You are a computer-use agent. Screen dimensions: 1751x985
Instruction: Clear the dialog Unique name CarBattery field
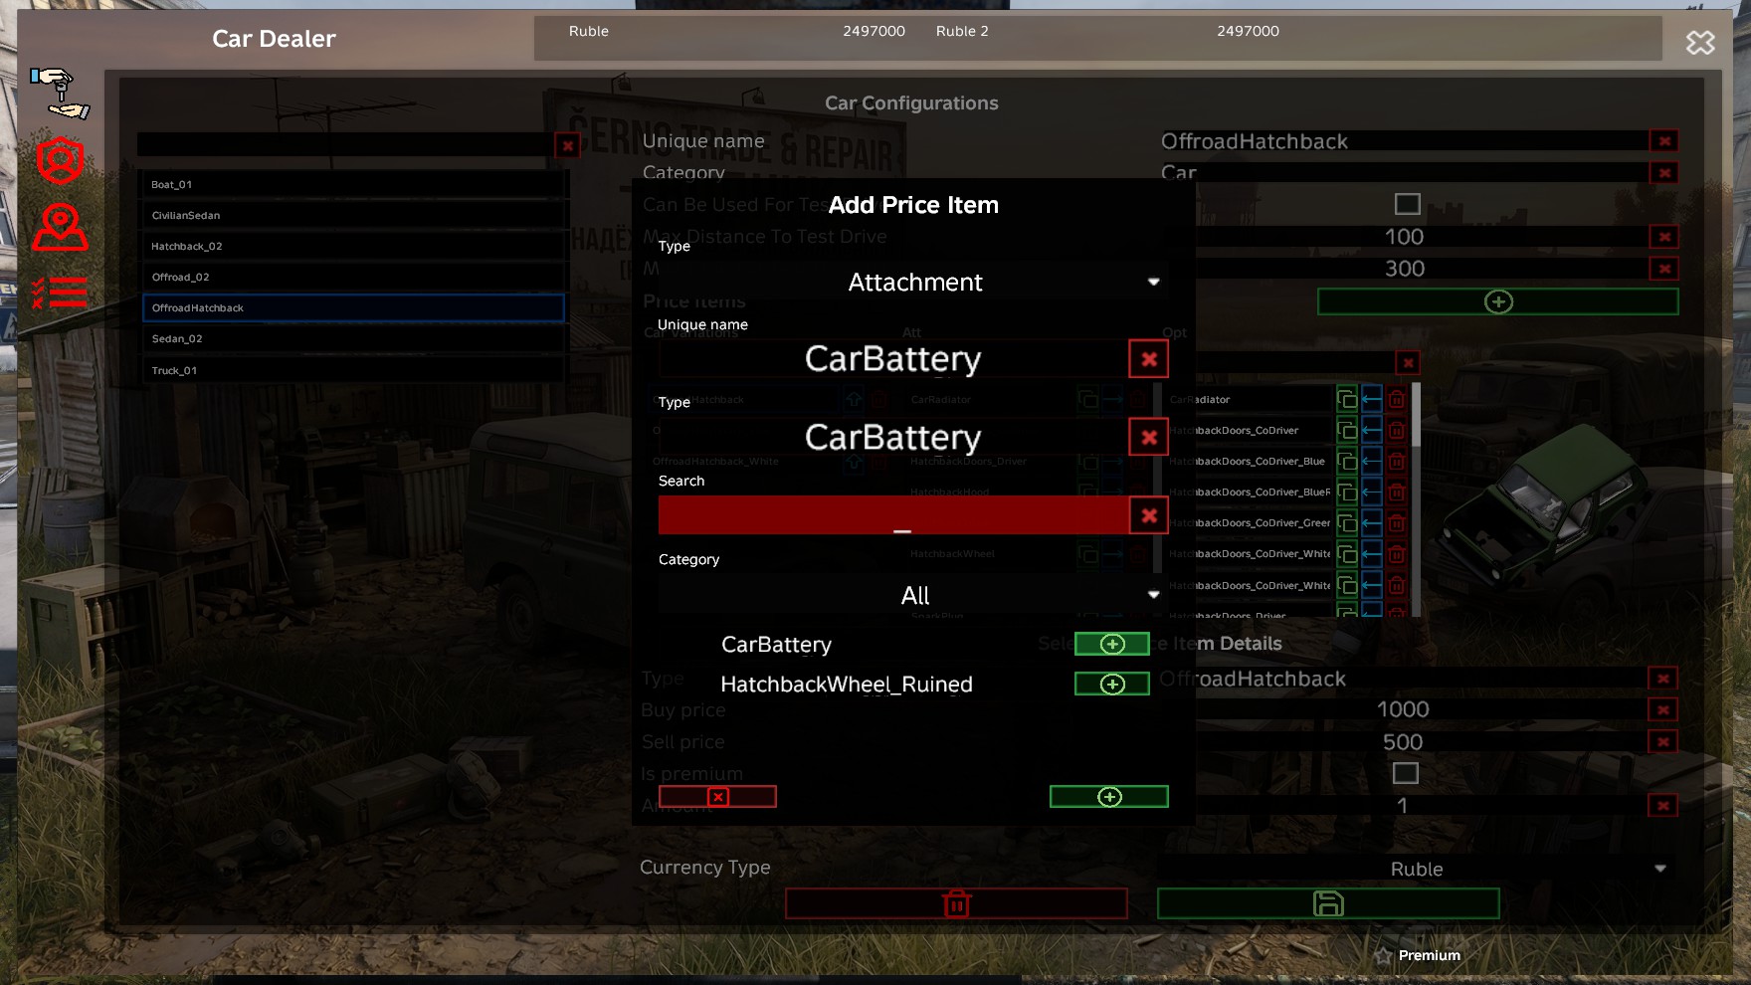pos(1149,359)
